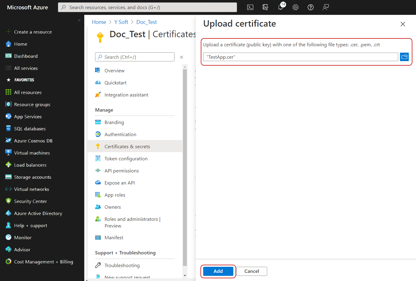Click the Azure Active Directory icon

(x=8, y=213)
